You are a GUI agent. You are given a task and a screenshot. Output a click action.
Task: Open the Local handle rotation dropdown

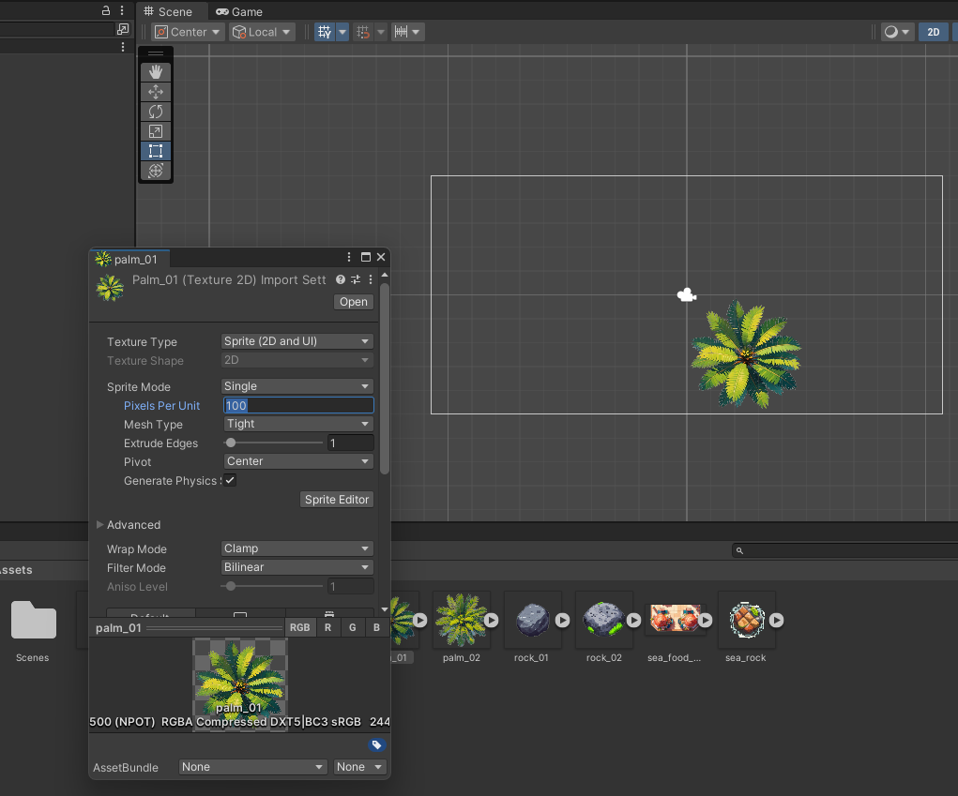tap(262, 32)
